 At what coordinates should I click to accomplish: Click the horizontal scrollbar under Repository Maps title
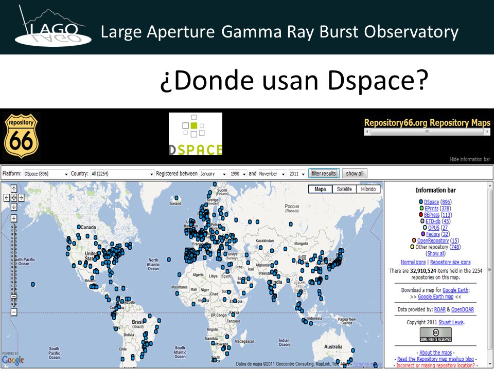(427, 132)
